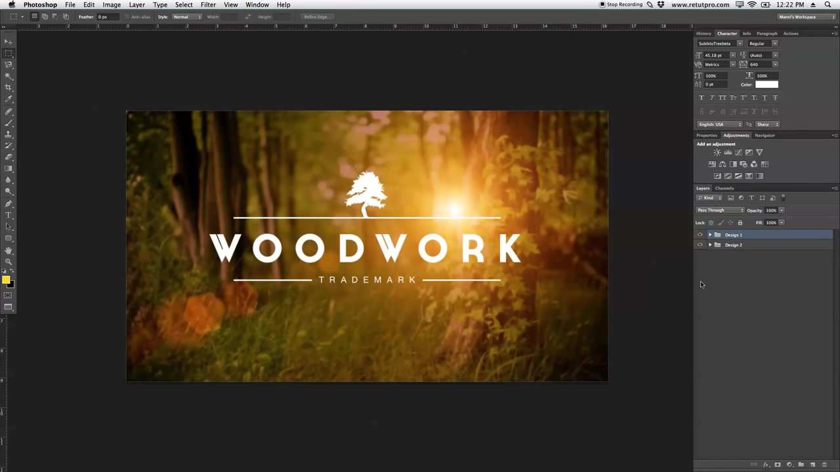840x472 pixels.
Task: Hide the Design 2 layer group
Action: [x=700, y=245]
